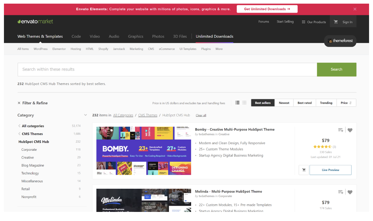Sort by Trending
The image size is (373, 221).
coord(326,103)
